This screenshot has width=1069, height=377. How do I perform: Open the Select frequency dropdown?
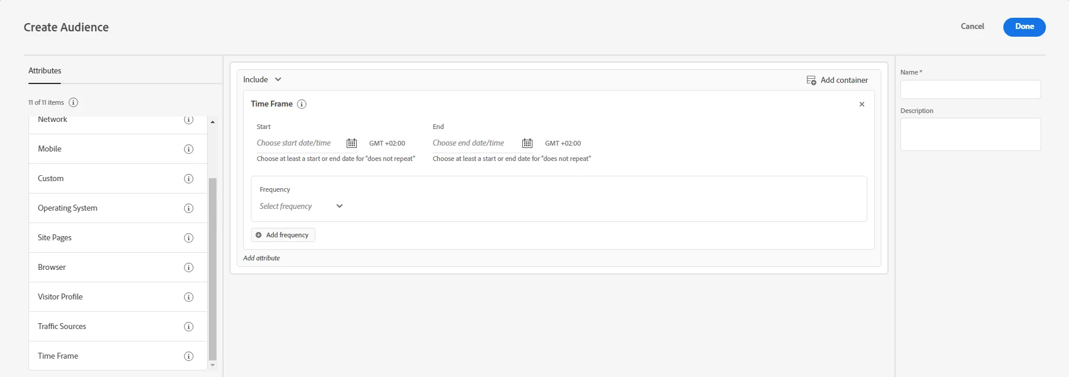click(x=301, y=206)
